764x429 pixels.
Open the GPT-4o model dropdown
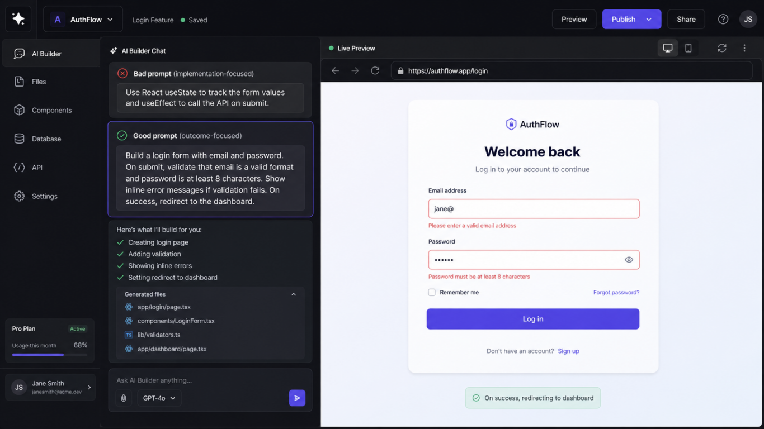(x=159, y=398)
